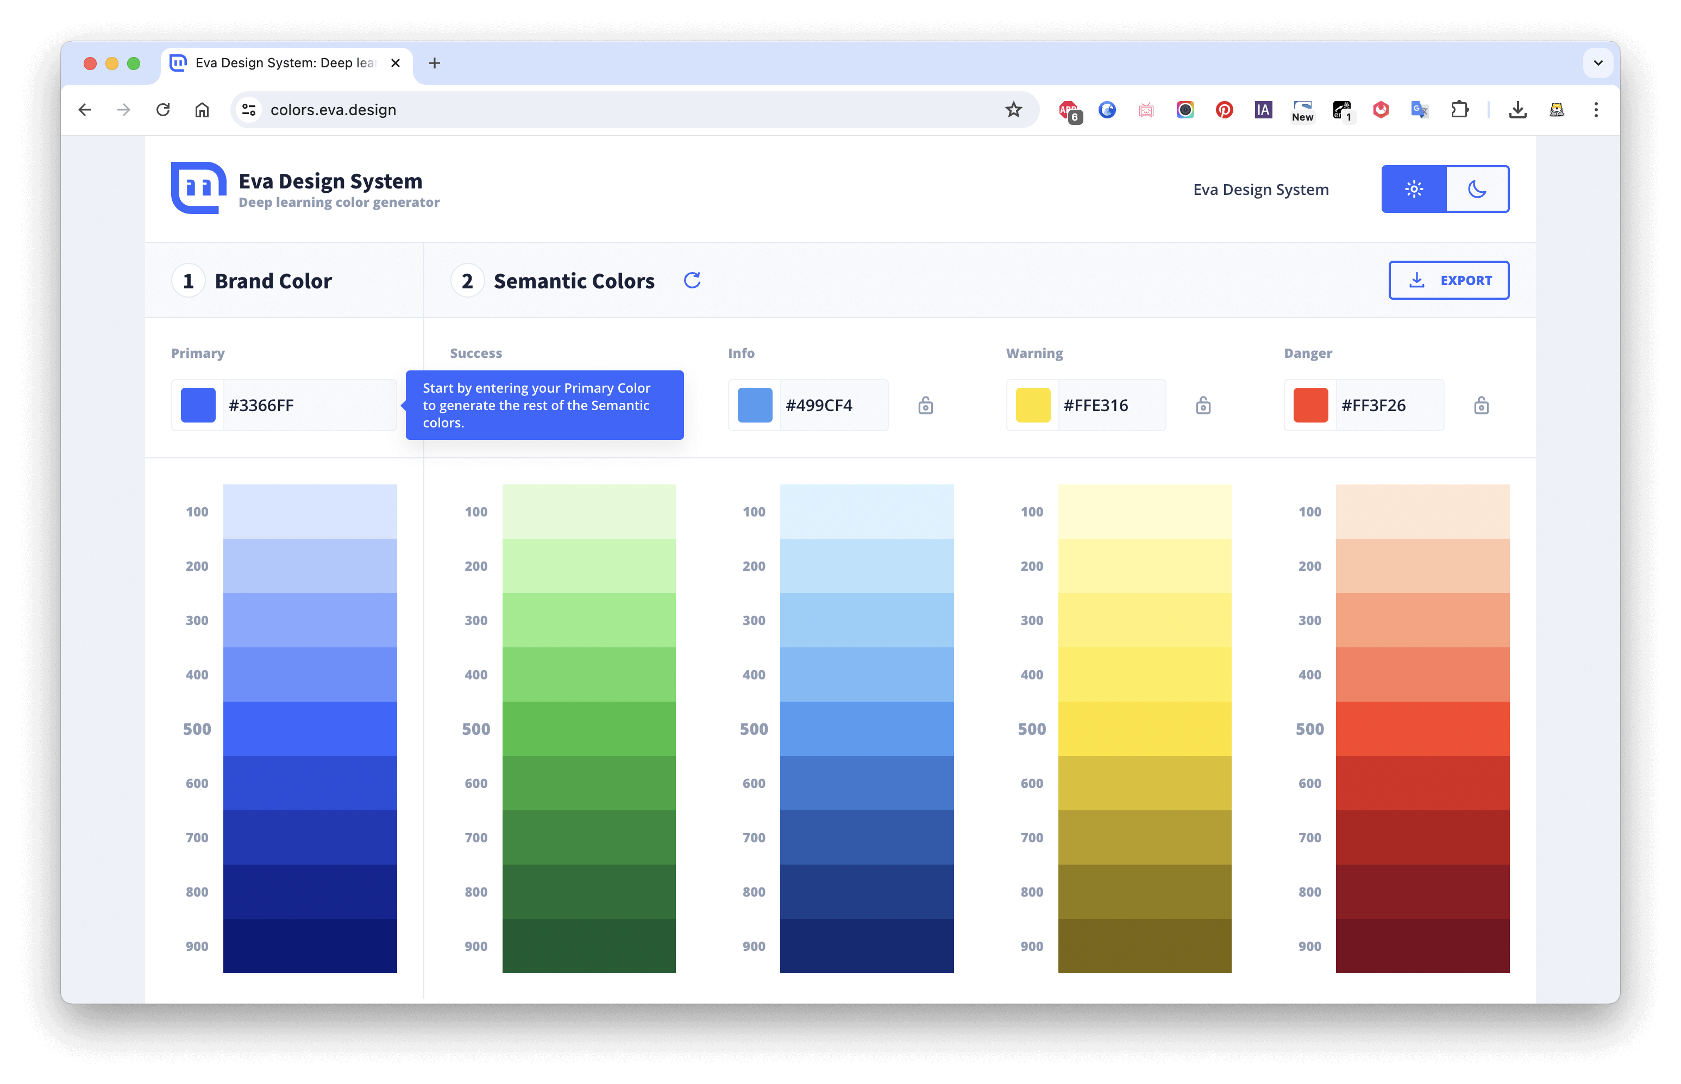
Task: Go forward with the browser forward arrow
Action: (x=124, y=110)
